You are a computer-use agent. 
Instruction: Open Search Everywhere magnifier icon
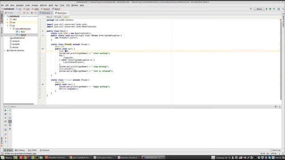tap(283, 9)
